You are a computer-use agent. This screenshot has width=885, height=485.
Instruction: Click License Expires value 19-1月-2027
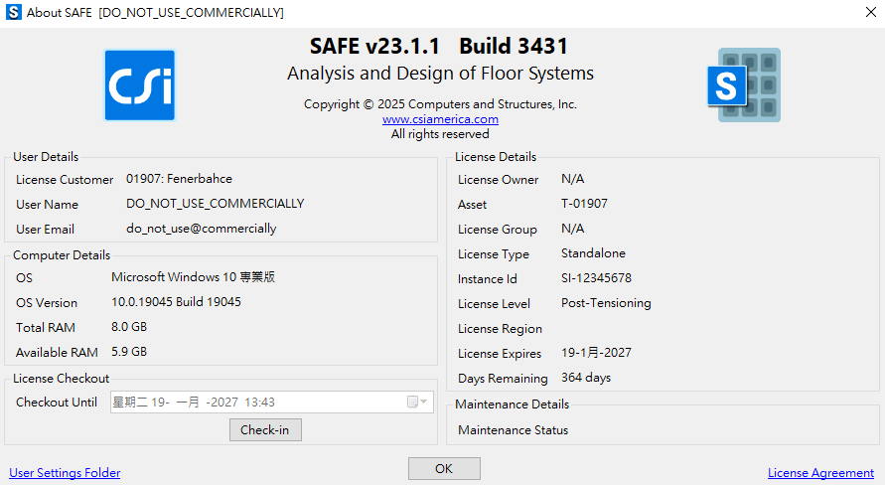click(x=596, y=352)
